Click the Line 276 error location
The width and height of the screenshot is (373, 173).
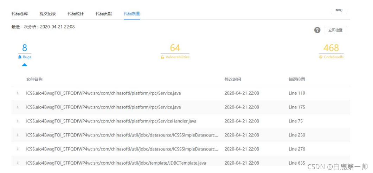pos(297,149)
